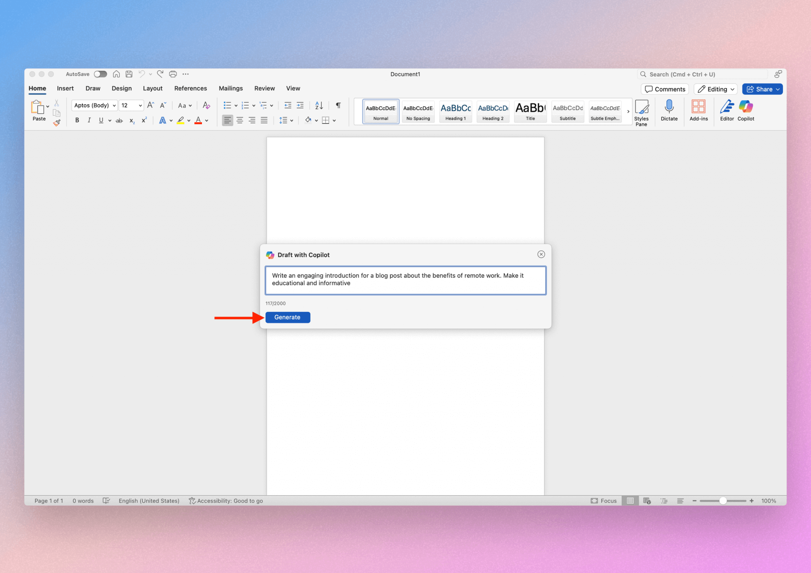
Task: Switch to the Insert ribbon tab
Action: [65, 88]
